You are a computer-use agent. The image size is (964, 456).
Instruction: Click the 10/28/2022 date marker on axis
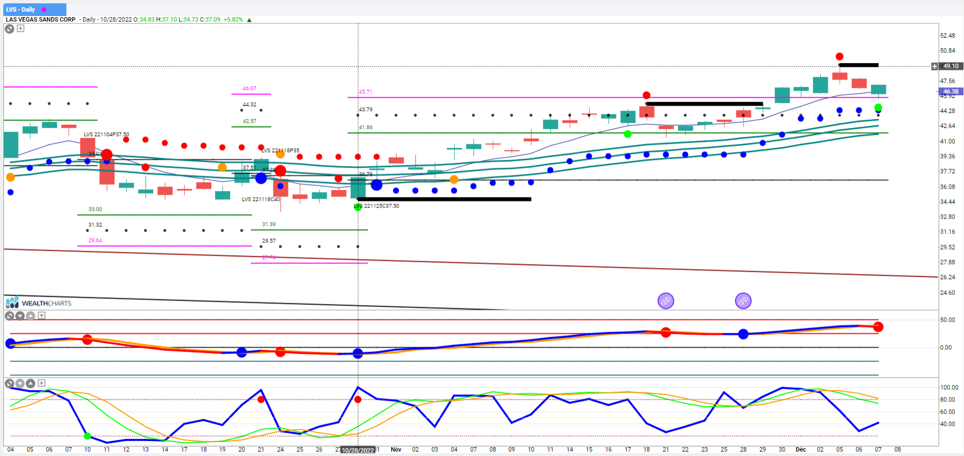click(x=358, y=450)
